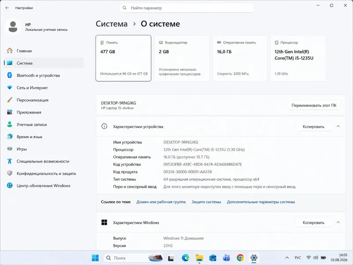Collapse 'Характеристики Windows' section chevron

pos(338,223)
